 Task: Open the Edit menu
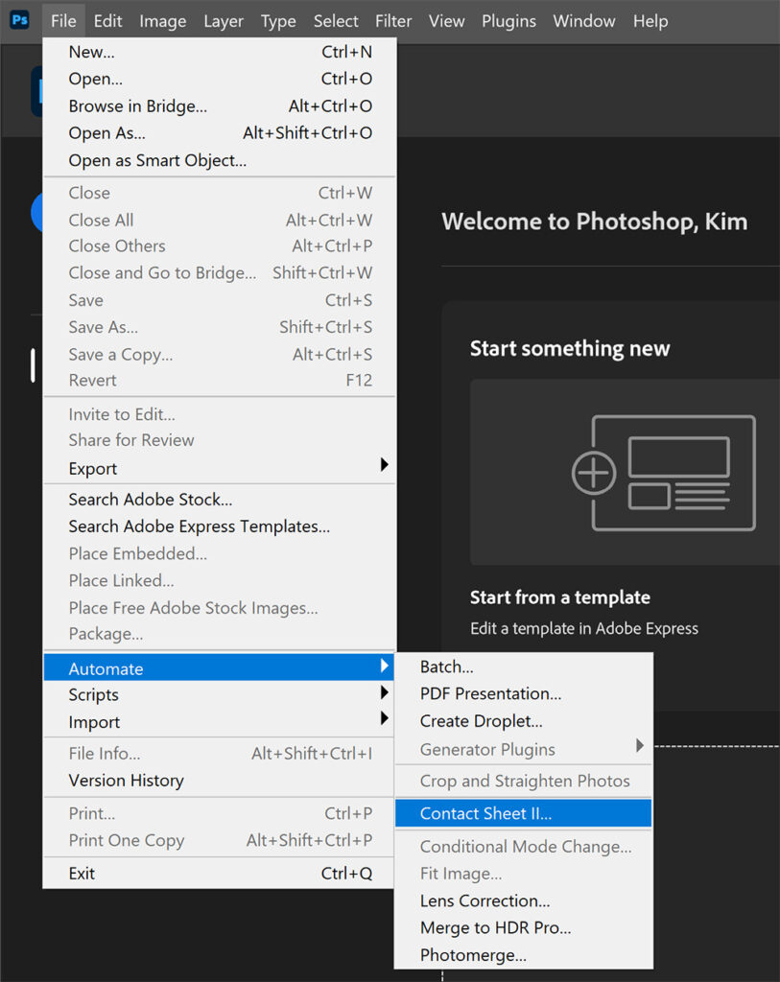[x=107, y=21]
